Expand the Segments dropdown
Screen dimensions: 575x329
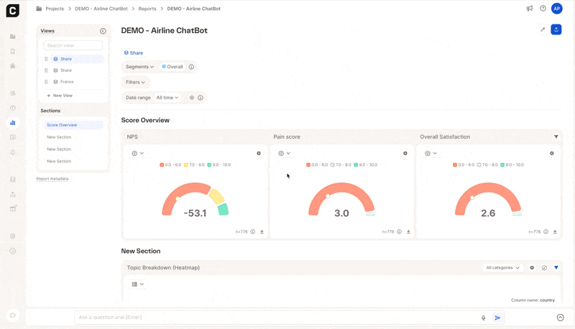click(x=139, y=67)
